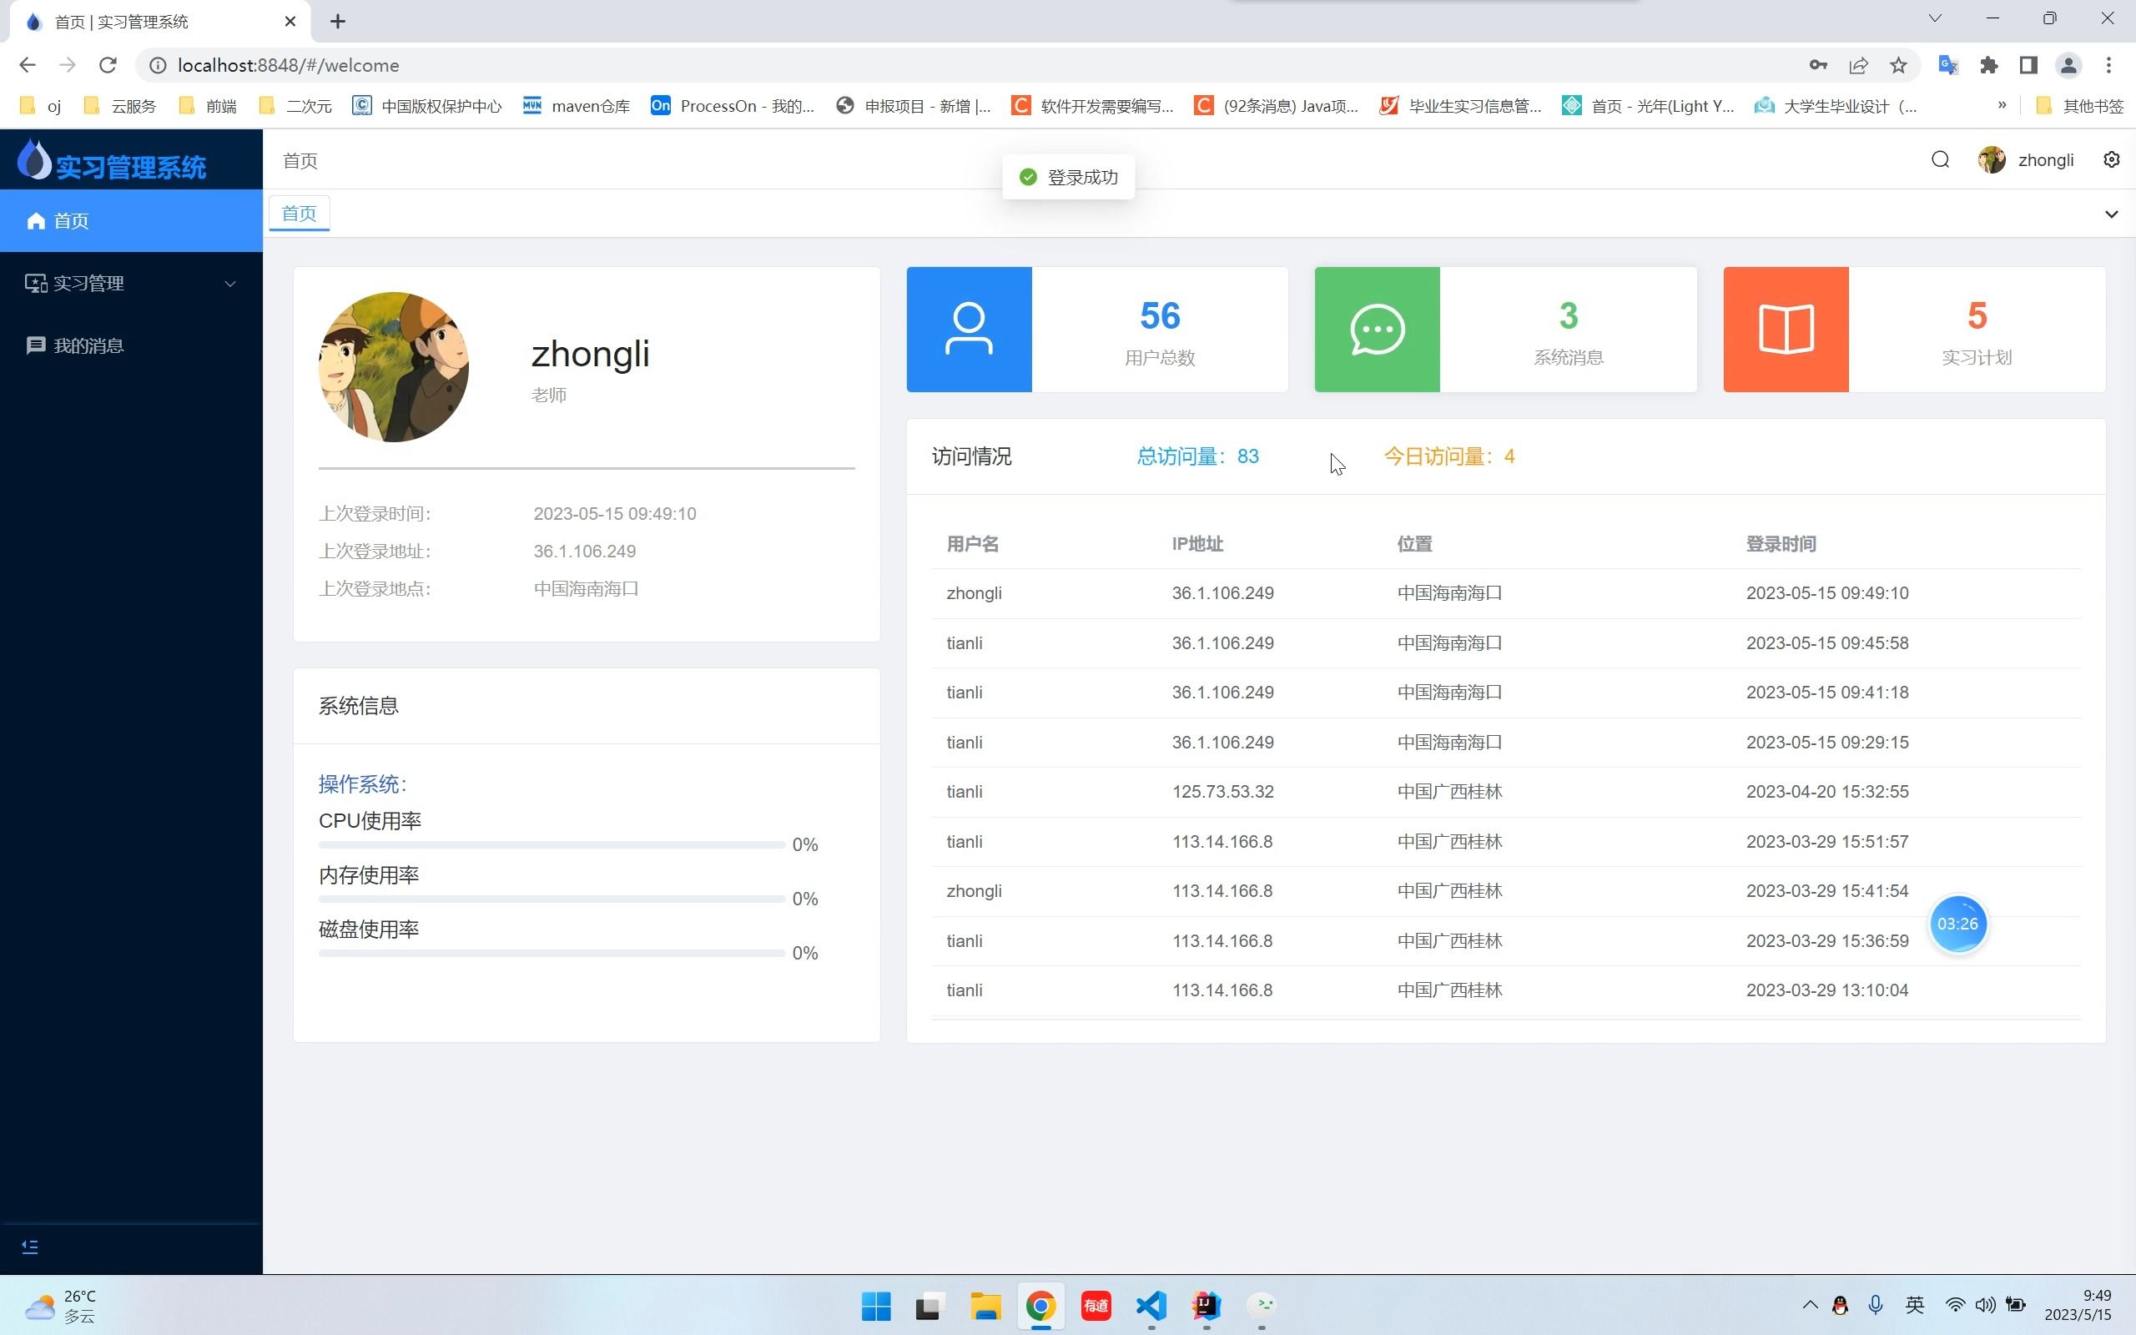Collapse the sidebar with the fold icon
This screenshot has height=1335, width=2136.
coord(29,1247)
